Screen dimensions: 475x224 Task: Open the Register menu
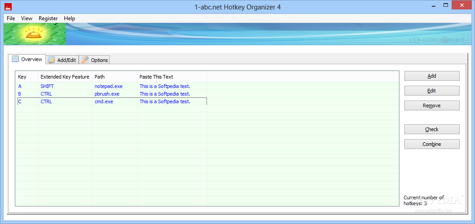point(48,18)
